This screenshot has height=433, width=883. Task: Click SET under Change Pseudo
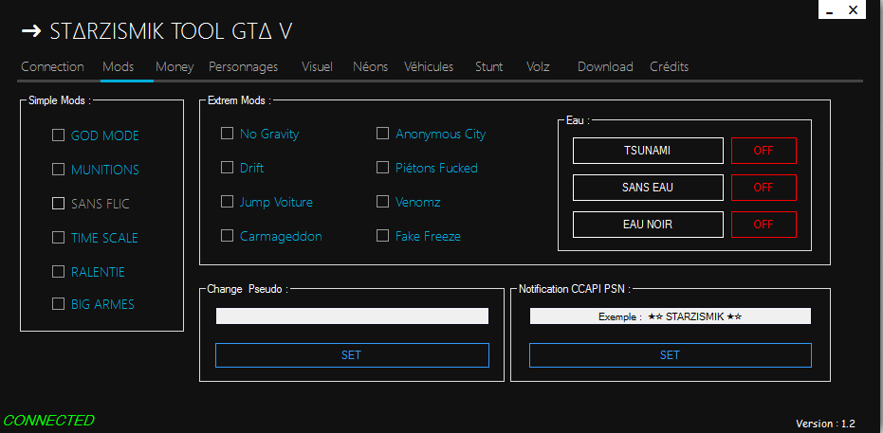click(x=352, y=355)
